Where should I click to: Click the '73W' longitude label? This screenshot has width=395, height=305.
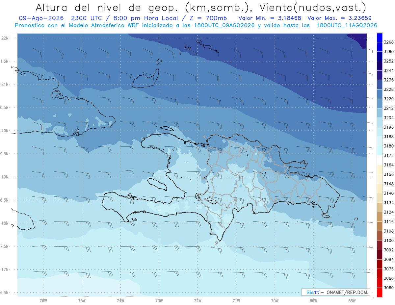[159, 301]
